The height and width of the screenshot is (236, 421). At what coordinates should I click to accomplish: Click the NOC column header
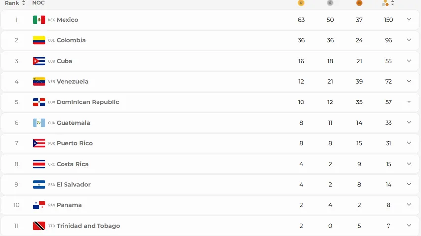click(38, 3)
